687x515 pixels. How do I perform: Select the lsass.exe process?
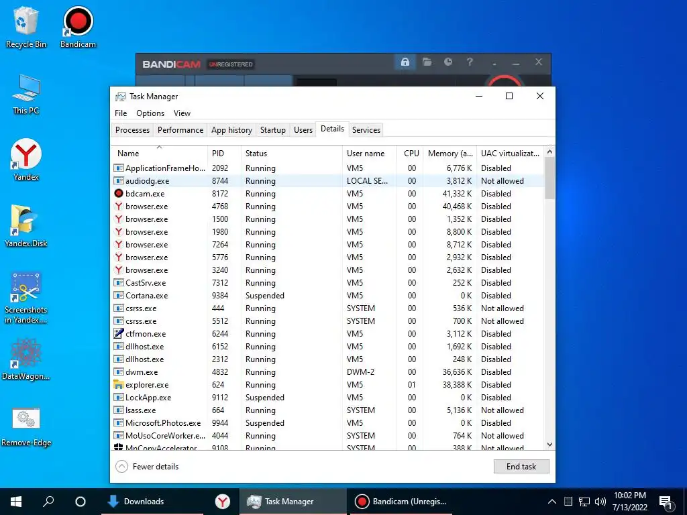327,410
